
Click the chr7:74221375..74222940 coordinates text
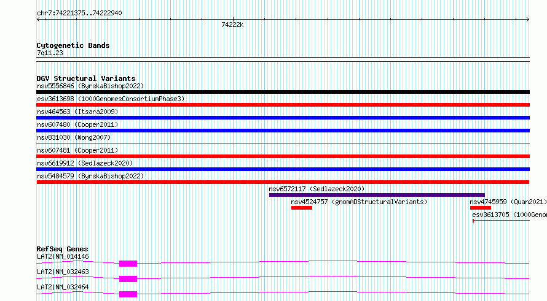79,13
